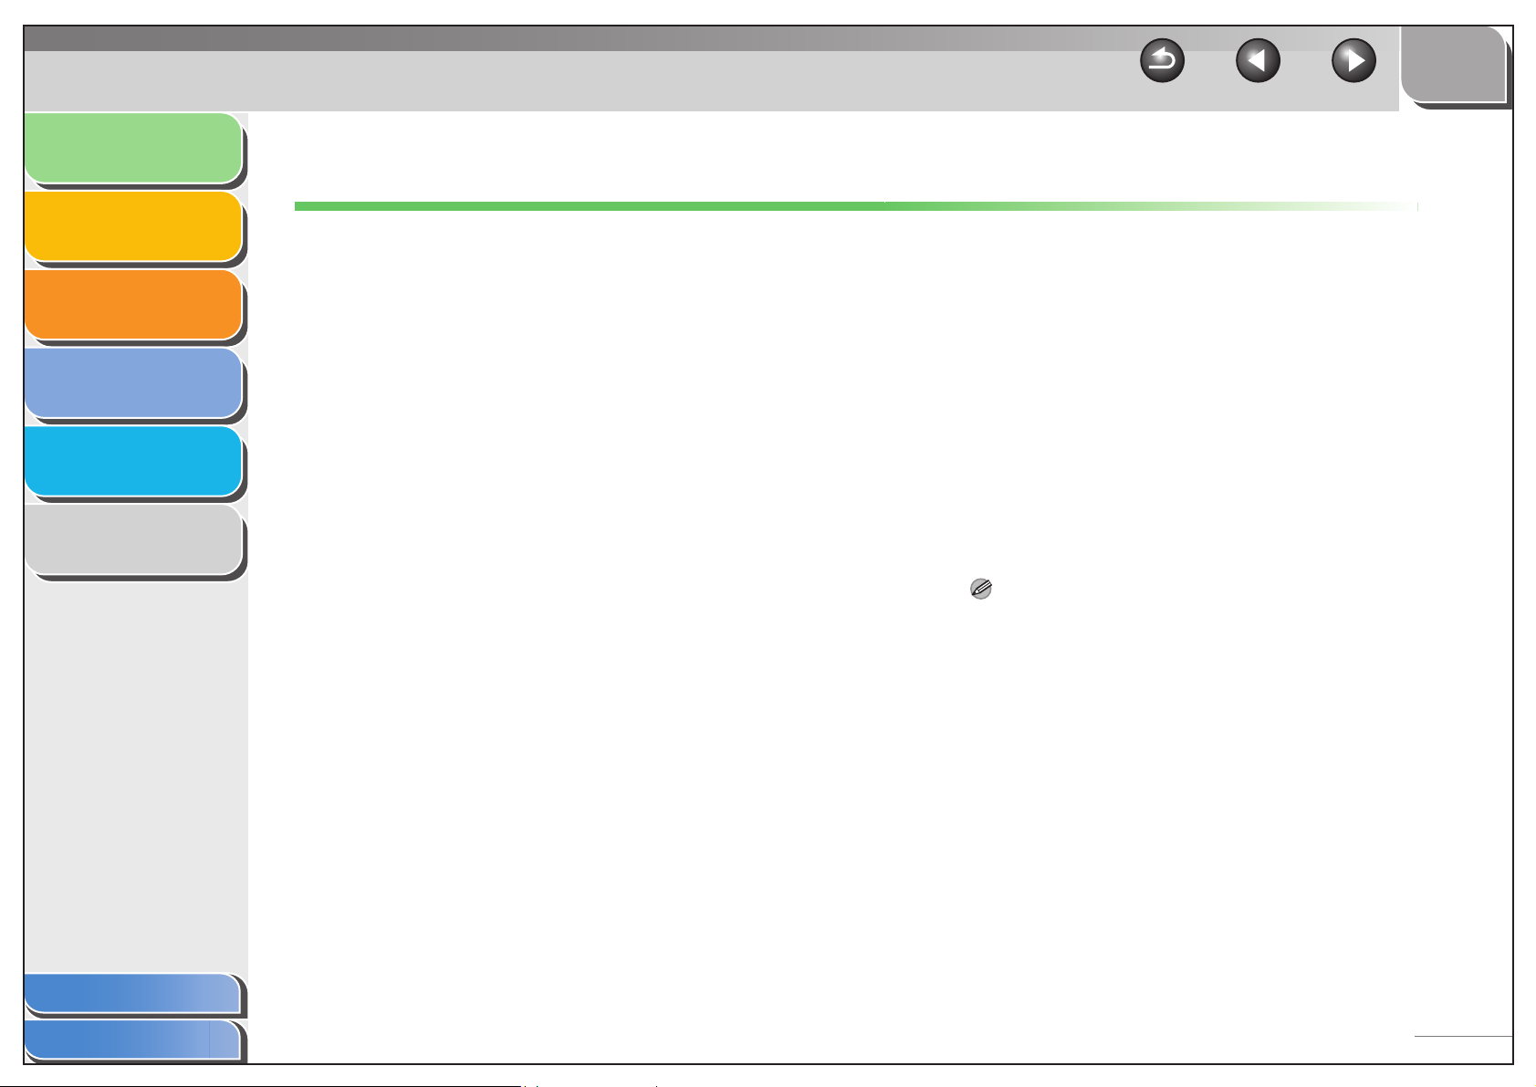Screen dimensions: 1536x1087
Task: Switch to the periwinkle blue sidebar tab
Action: point(133,383)
